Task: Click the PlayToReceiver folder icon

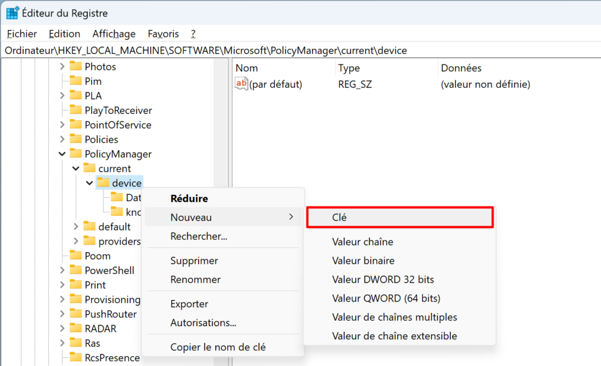Action: [x=76, y=110]
